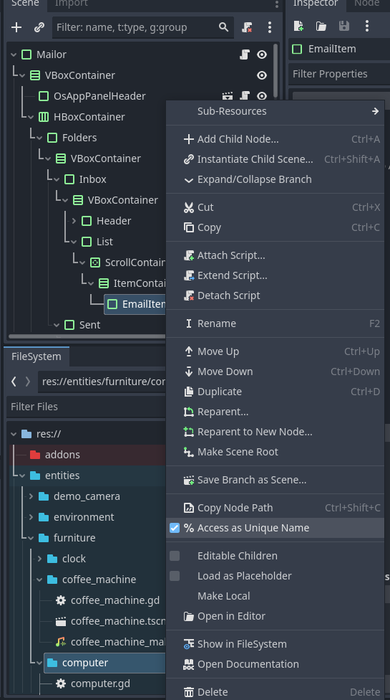
Task: Click the scene node filter input field
Action: 142,27
